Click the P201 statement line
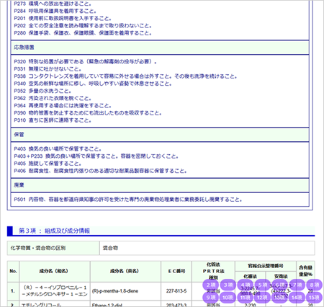This screenshot has height=307, width=324. [x=63, y=19]
